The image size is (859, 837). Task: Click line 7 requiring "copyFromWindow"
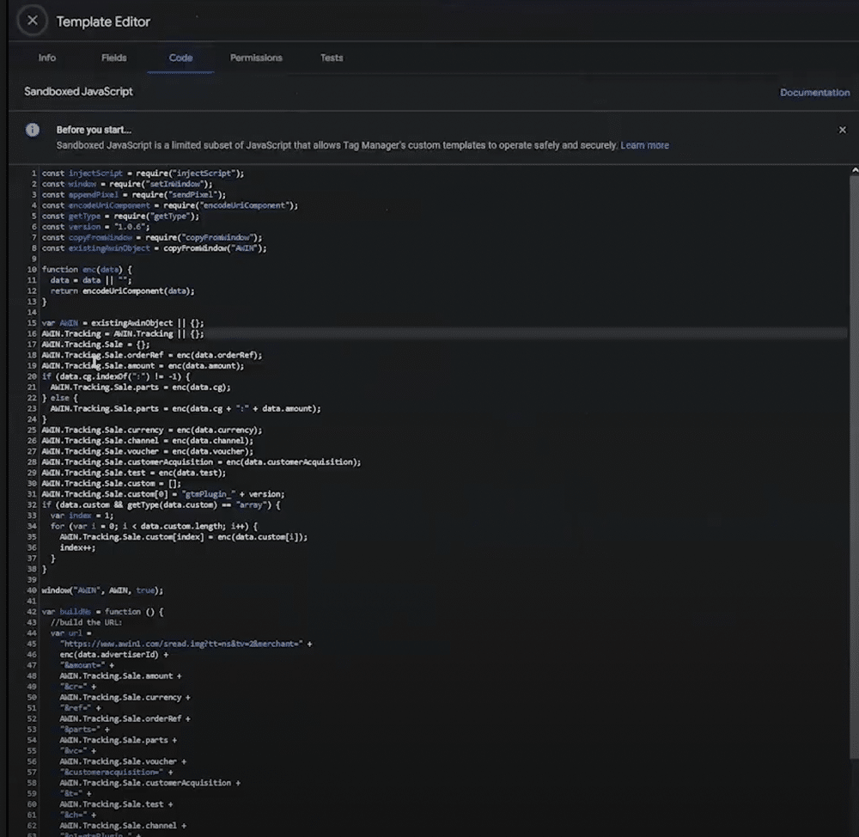tap(152, 237)
